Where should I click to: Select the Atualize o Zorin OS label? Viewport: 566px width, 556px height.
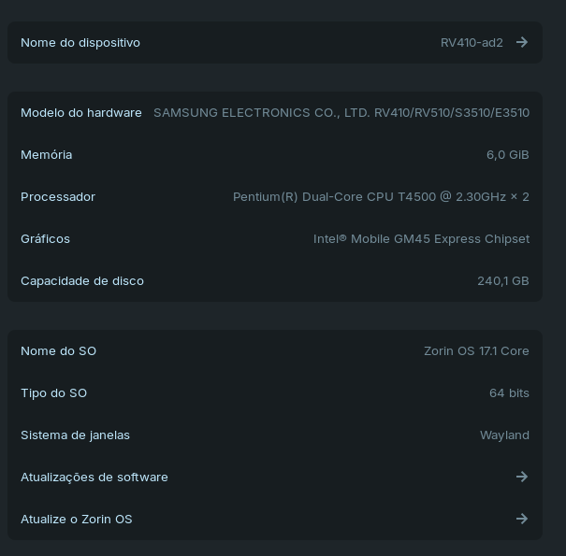(77, 519)
